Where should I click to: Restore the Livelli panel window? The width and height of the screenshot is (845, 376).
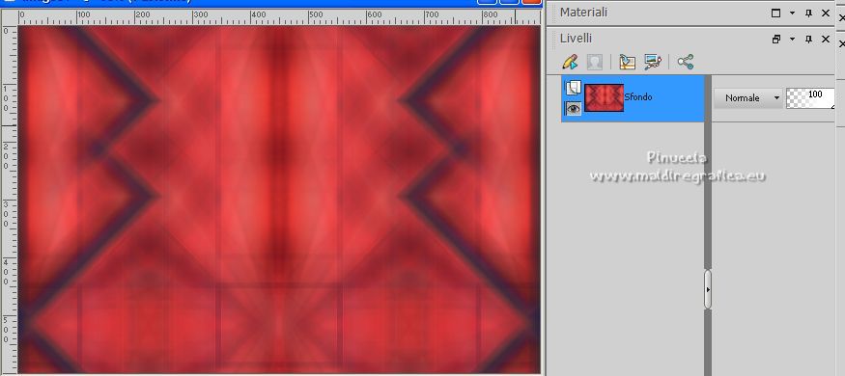click(x=776, y=40)
